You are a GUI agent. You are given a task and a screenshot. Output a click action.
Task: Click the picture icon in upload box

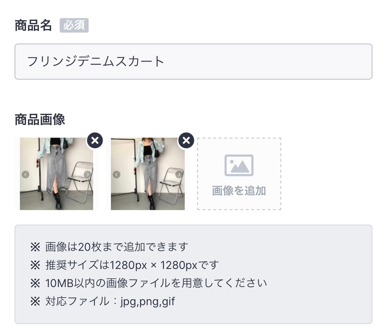pos(239,165)
